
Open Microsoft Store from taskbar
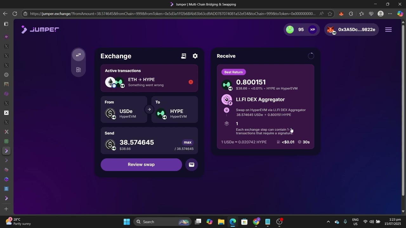pyautogui.click(x=244, y=222)
